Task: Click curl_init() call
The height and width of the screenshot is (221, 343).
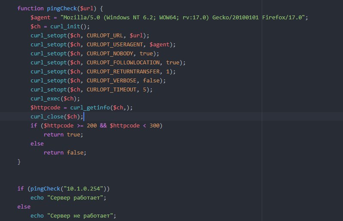Action: click(68, 27)
